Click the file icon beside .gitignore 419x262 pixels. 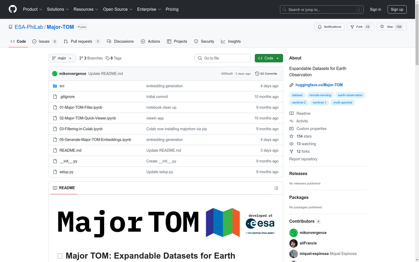[x=55, y=97]
